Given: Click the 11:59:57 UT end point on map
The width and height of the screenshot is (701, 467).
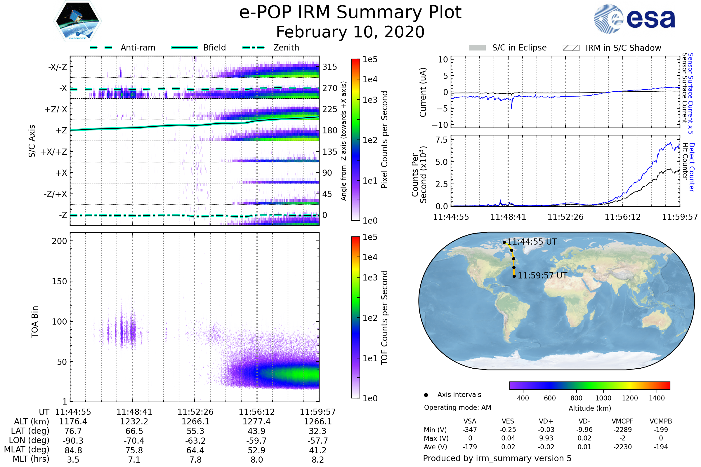Looking at the screenshot, I should 514,276.
